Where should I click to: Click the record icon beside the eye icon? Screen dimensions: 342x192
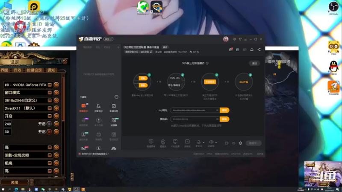pyautogui.click(x=227, y=143)
